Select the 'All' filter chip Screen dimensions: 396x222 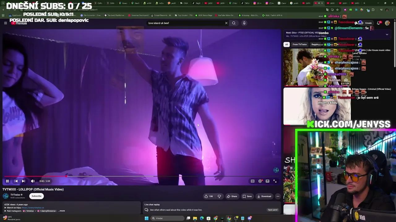[286, 44]
